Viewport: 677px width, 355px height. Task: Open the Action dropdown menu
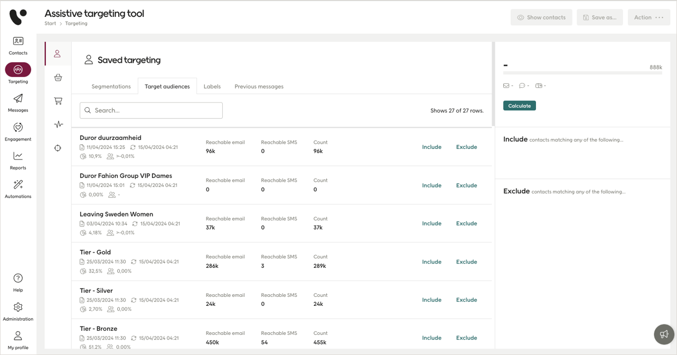tap(648, 17)
